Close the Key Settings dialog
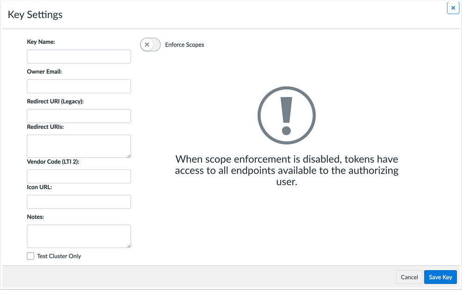This screenshot has width=462, height=290. click(453, 8)
